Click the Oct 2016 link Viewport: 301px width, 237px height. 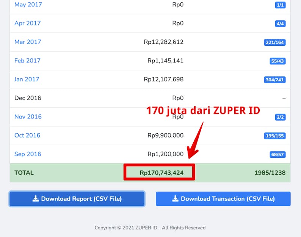27,135
